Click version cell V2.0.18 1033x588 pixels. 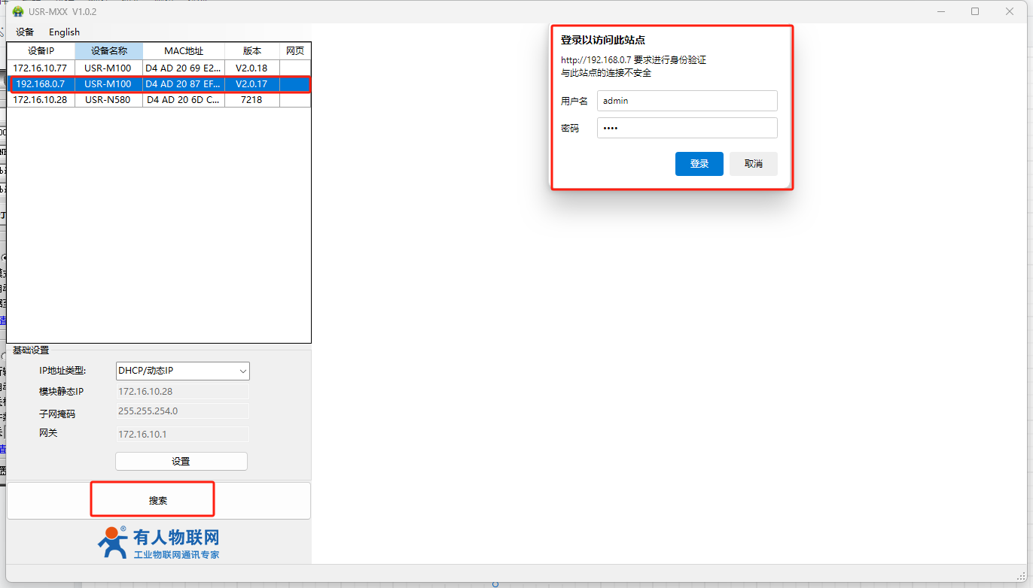point(251,68)
